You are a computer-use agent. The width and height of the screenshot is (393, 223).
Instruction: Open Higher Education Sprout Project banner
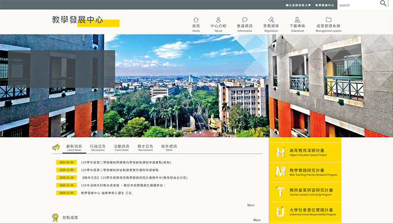pyautogui.click(x=305, y=152)
